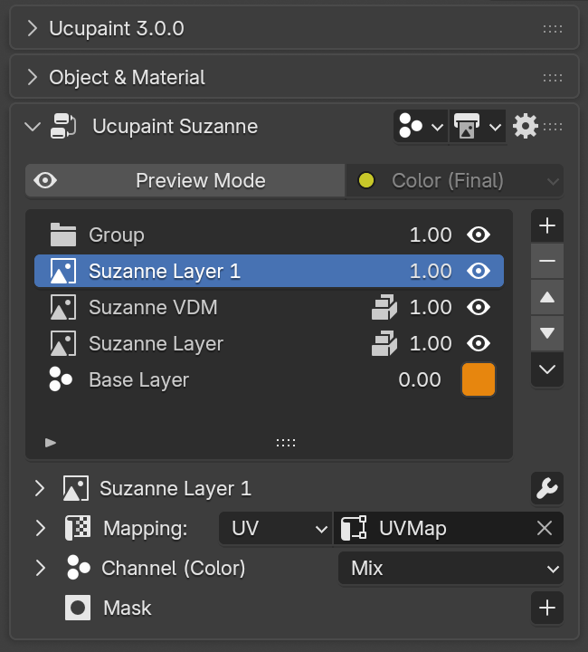Click the Base Layer three-dots color icon
Image resolution: width=588 pixels, height=652 pixels.
61,379
